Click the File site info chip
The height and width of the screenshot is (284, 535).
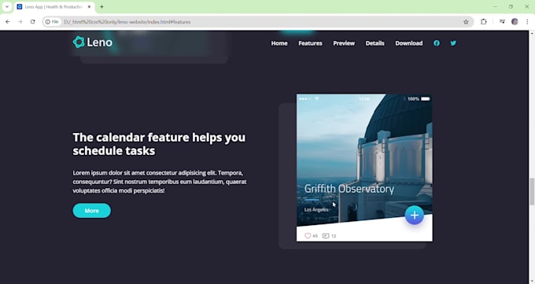click(x=53, y=22)
